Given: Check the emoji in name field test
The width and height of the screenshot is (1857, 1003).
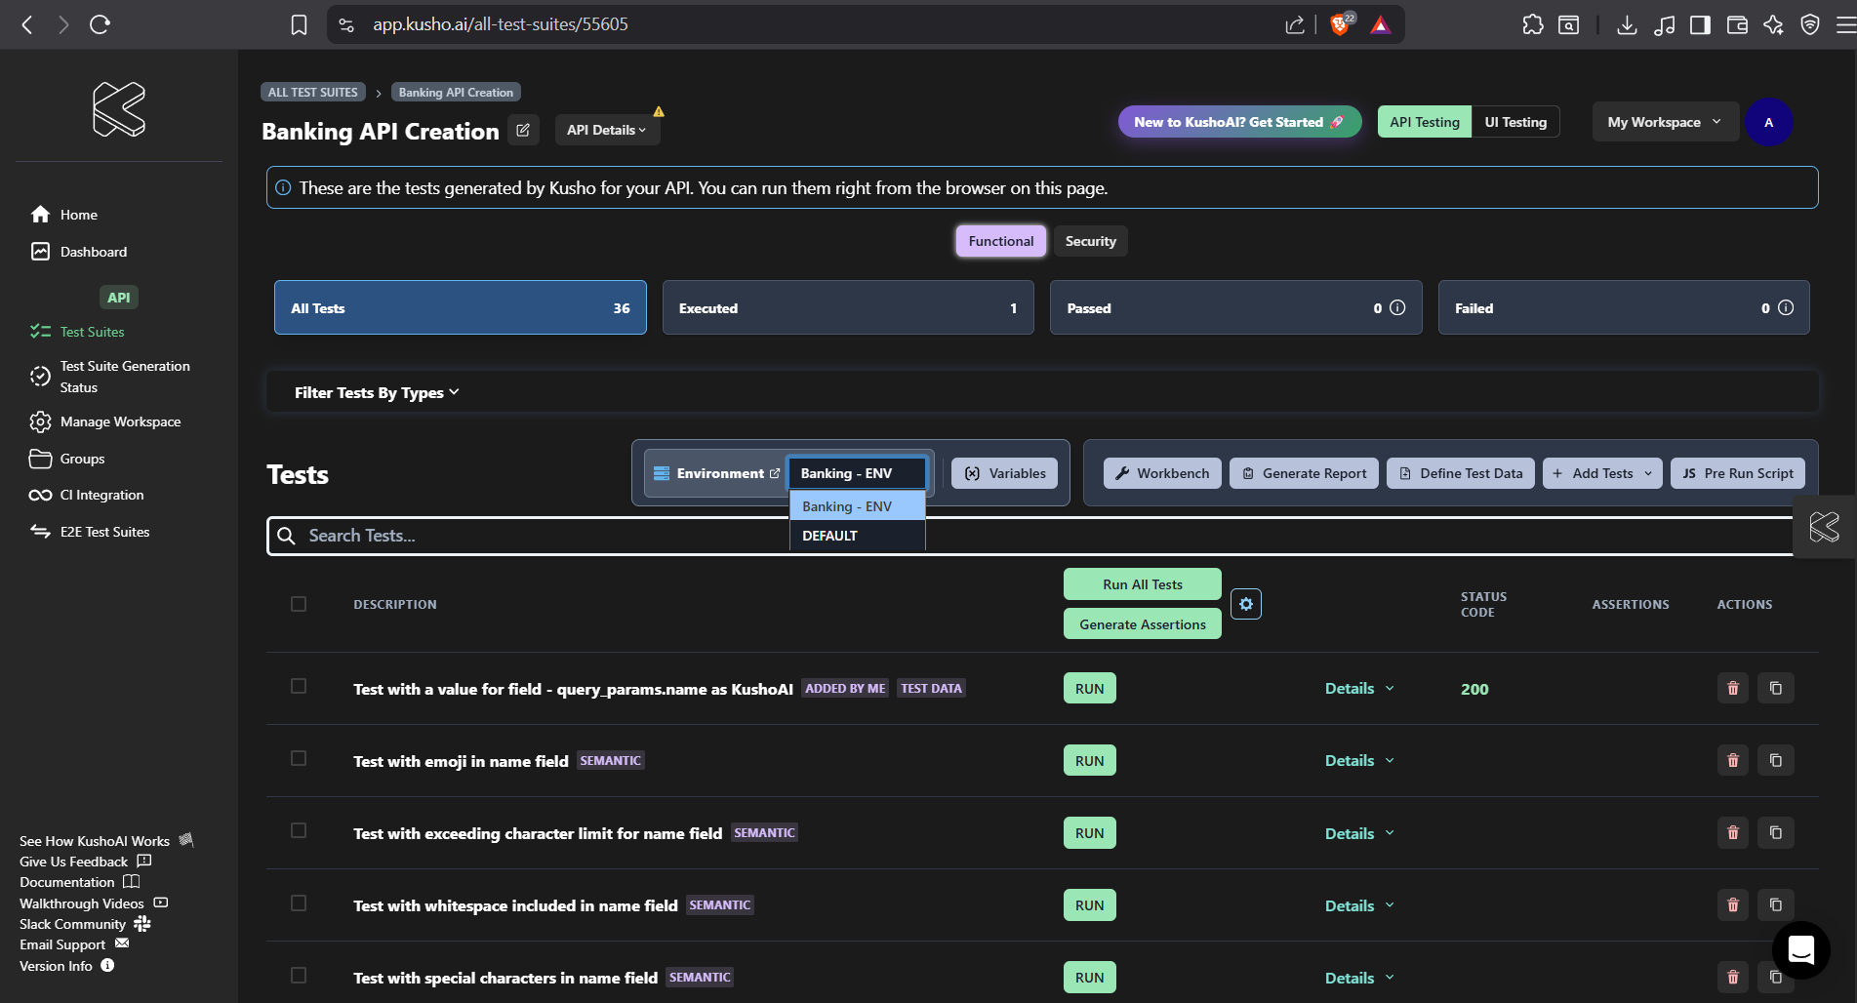Looking at the screenshot, I should [x=299, y=758].
